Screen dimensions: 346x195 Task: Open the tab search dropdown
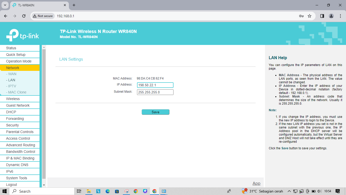(5, 5)
